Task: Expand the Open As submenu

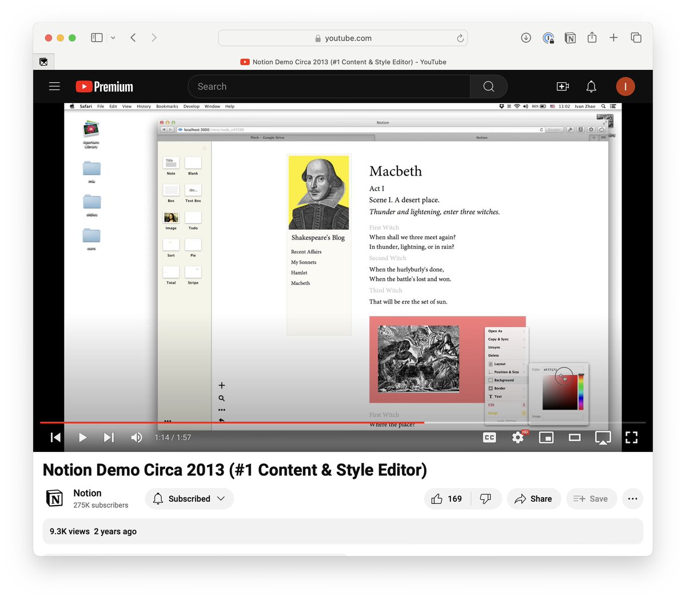Action: [x=495, y=331]
